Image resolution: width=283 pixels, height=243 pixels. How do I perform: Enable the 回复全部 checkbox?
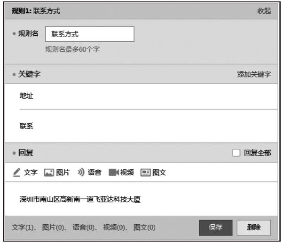coord(236,153)
